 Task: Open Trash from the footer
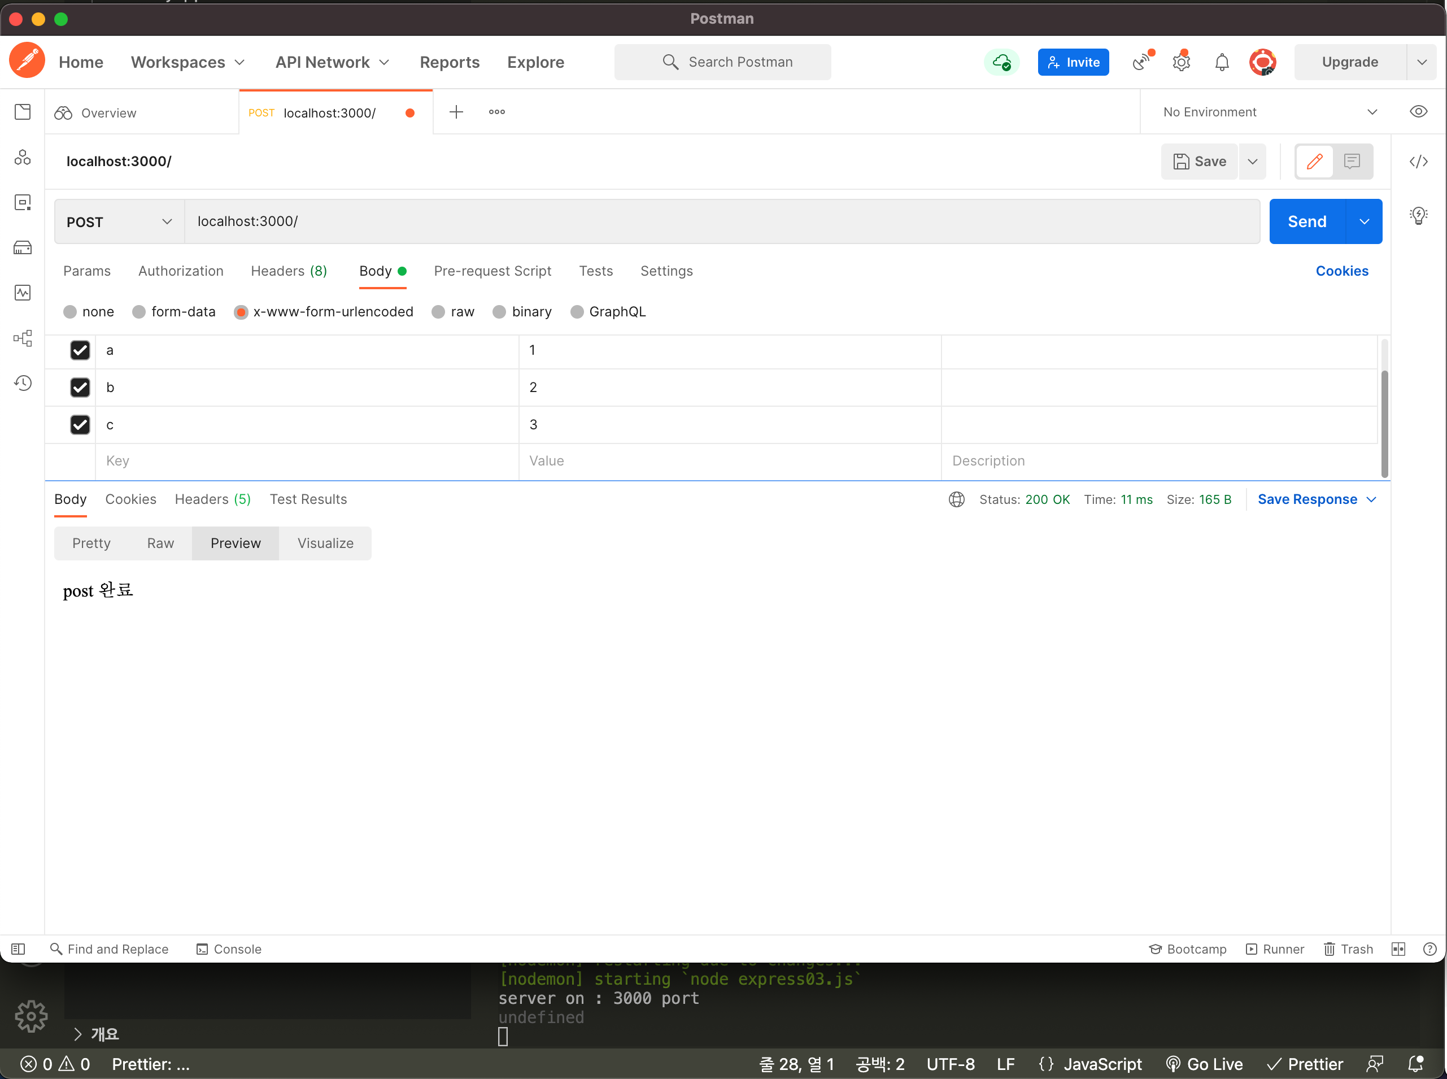pyautogui.click(x=1348, y=949)
